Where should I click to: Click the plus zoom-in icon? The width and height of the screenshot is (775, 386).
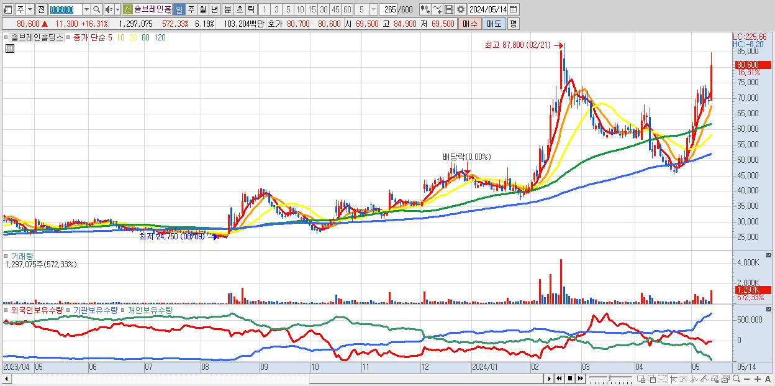tap(758, 379)
